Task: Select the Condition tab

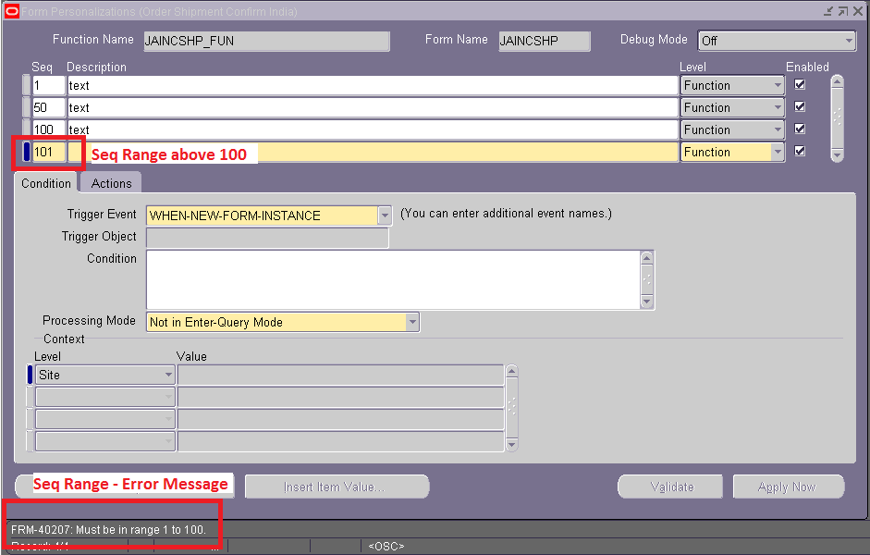Action: (x=44, y=183)
